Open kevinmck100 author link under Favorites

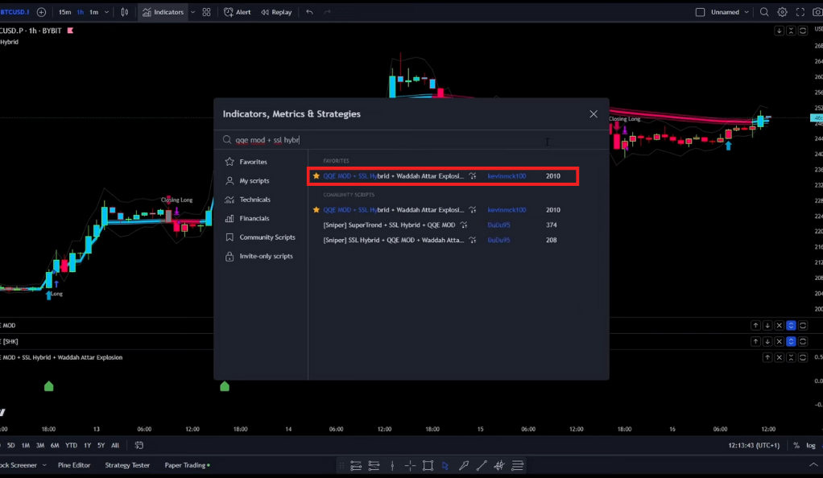coord(507,176)
